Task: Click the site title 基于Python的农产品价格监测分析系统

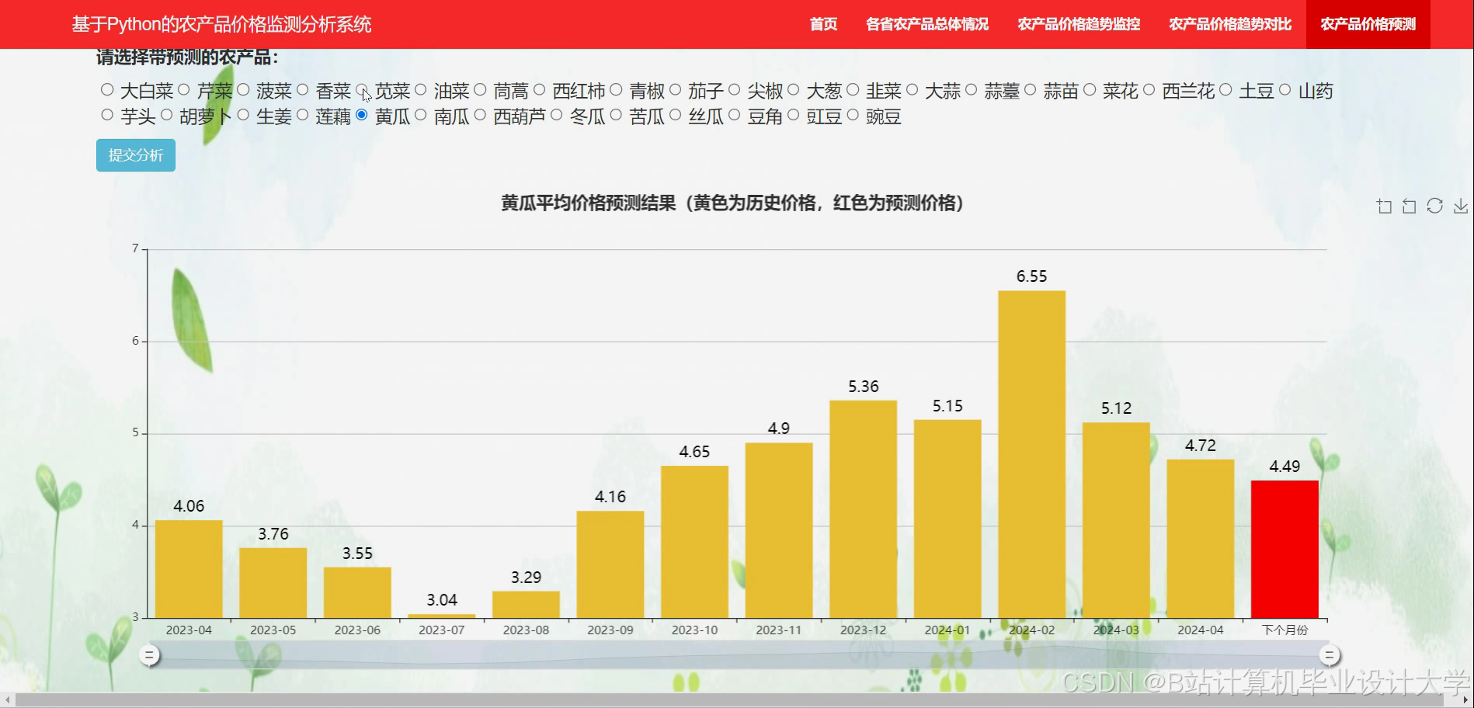Action: (222, 24)
